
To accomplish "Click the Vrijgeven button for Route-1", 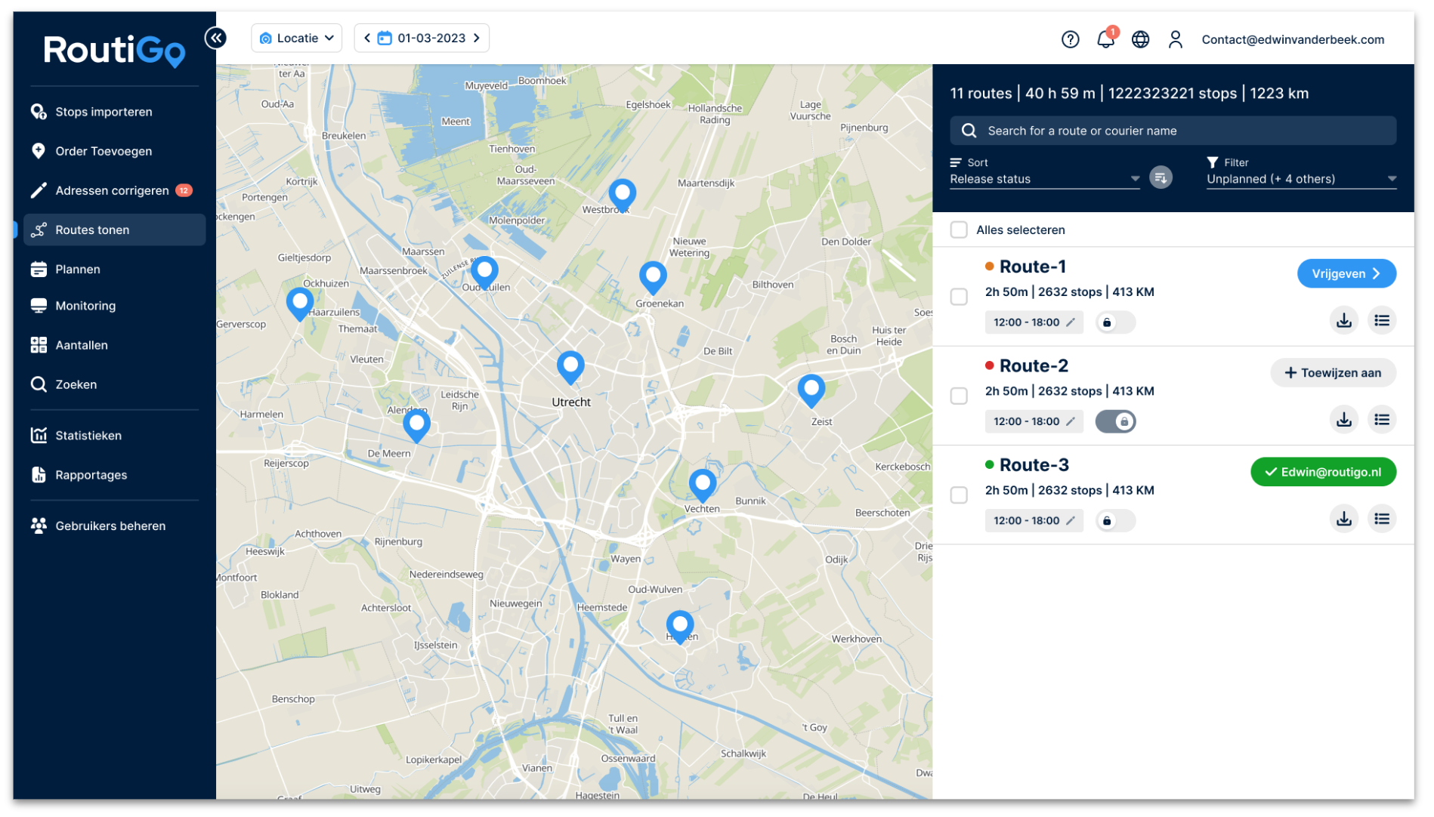I will [x=1347, y=273].
